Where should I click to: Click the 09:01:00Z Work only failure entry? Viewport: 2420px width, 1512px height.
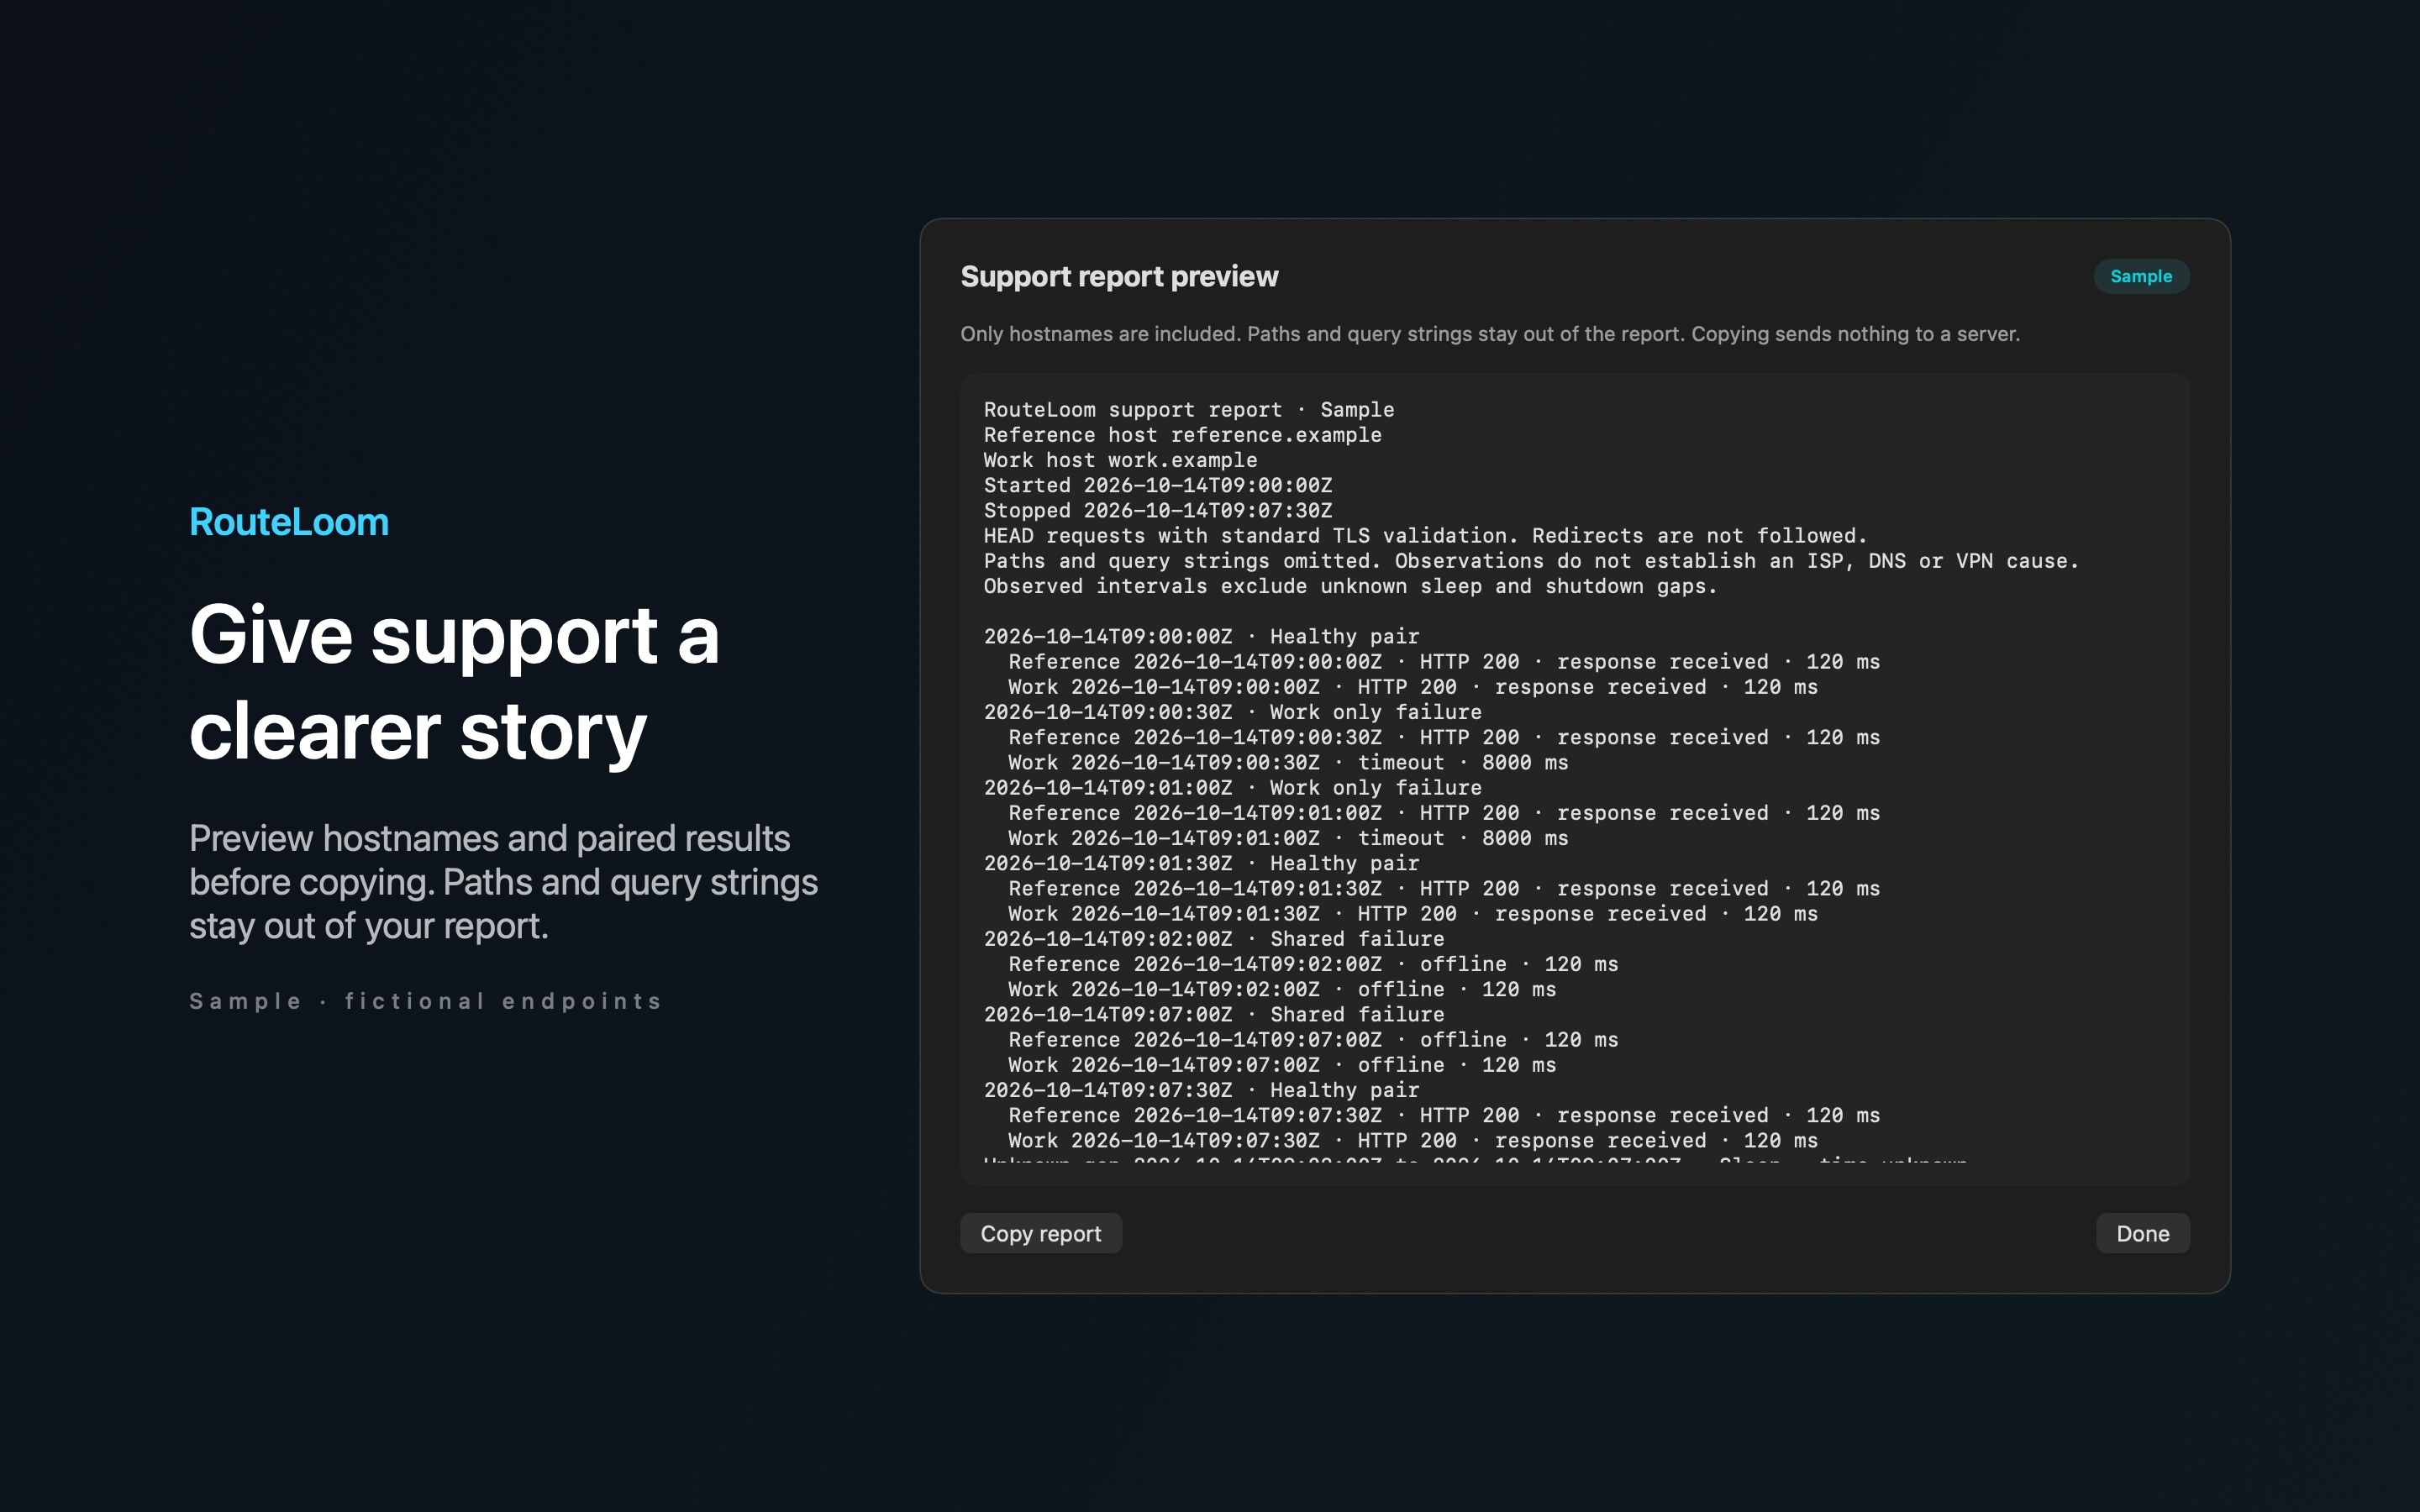1233,788
